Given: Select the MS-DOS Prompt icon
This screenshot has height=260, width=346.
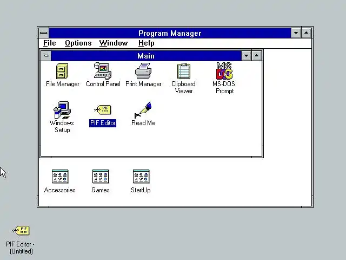Looking at the screenshot, I should click(224, 71).
